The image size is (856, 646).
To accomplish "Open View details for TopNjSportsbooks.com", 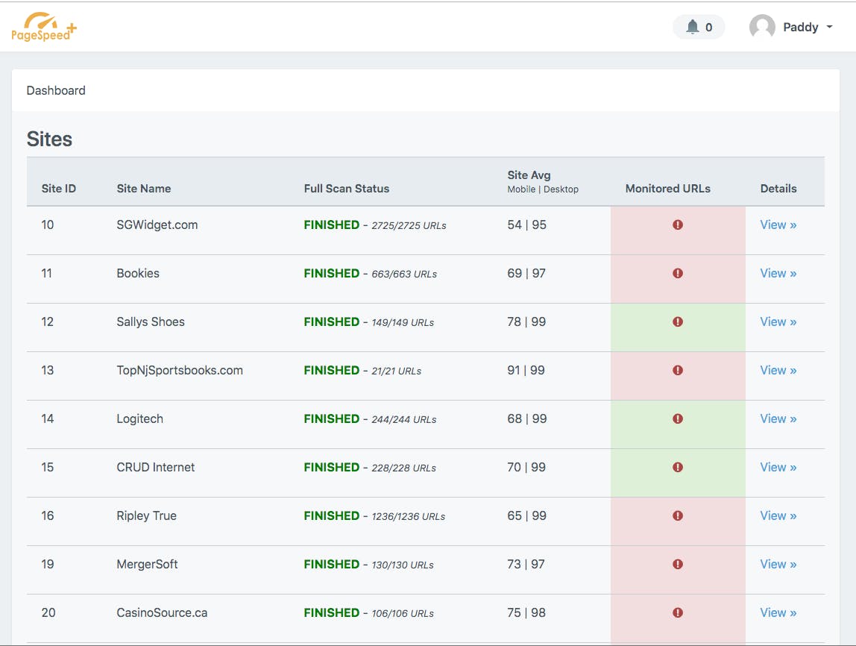I will 778,370.
